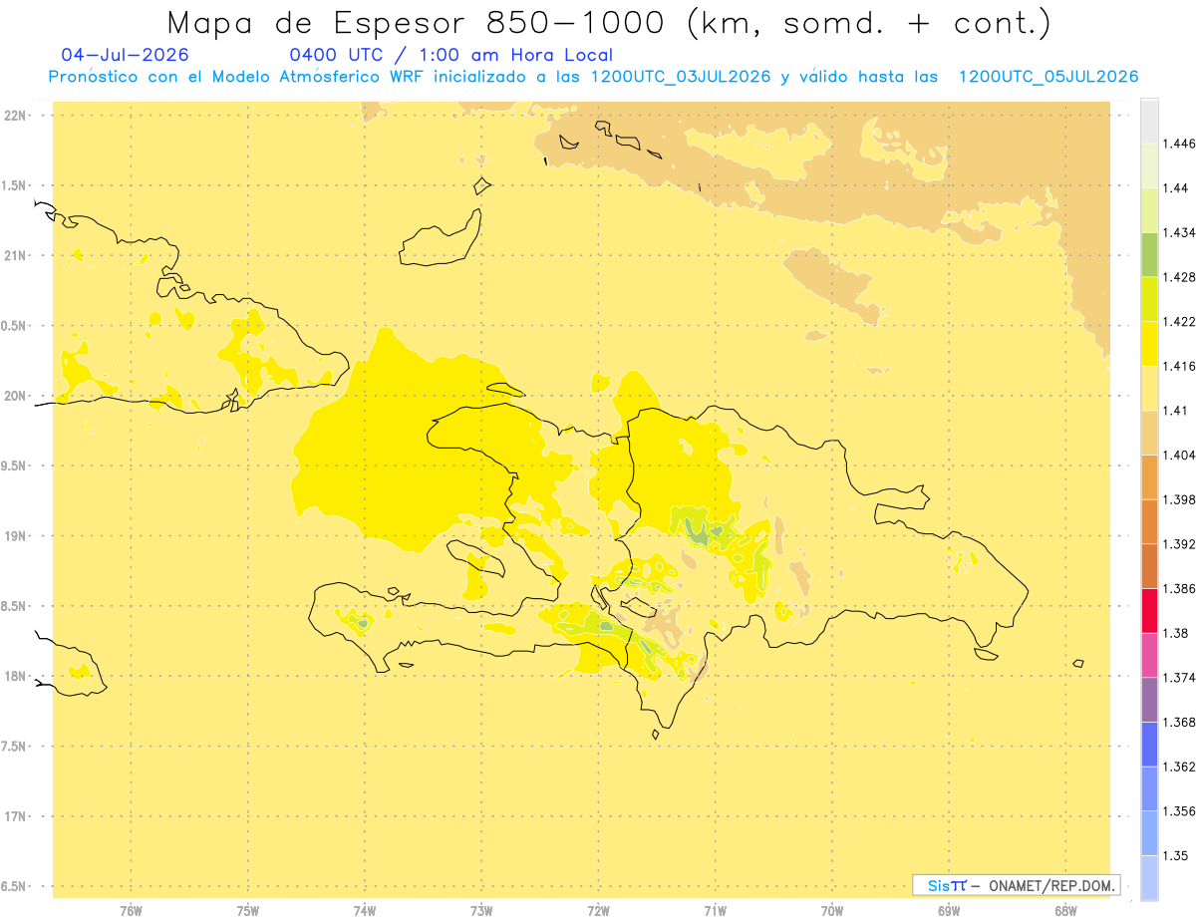The height and width of the screenshot is (924, 1196).
Task: Click the legend value '1.38'
Action: point(1176,633)
